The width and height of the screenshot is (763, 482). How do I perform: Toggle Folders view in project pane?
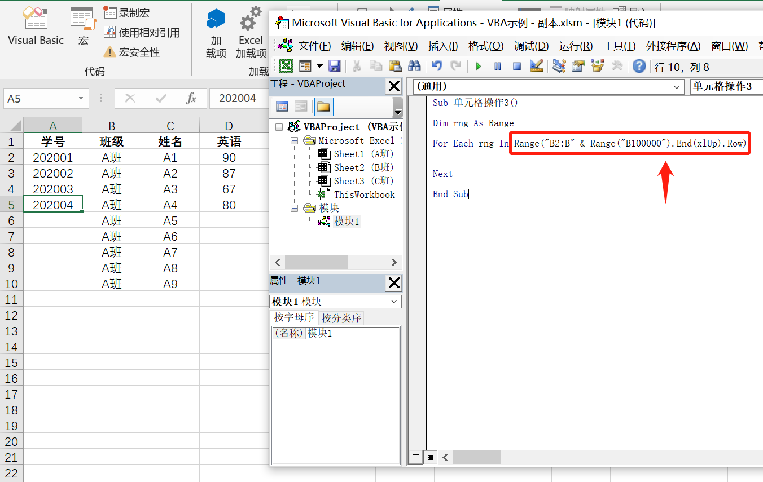(x=323, y=106)
